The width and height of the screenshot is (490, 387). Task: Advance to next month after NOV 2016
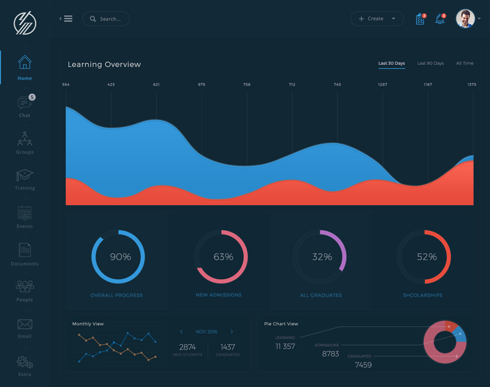click(x=232, y=332)
